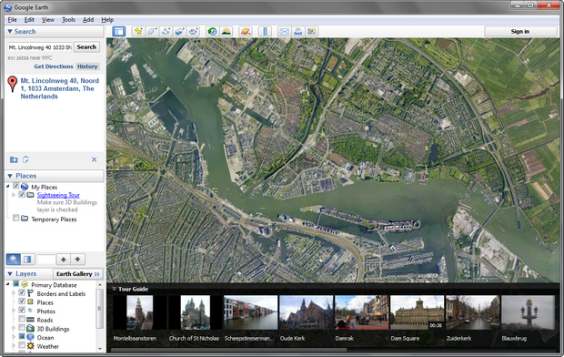Uncheck the Sightseeing Tour checkbox
The width and height of the screenshot is (564, 357).
tap(22, 195)
